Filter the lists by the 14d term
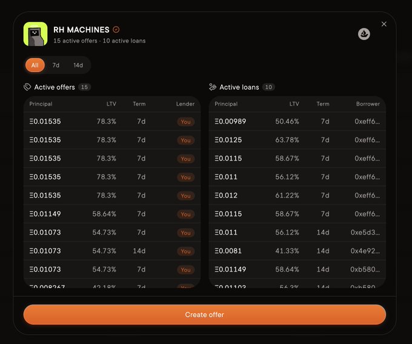The image size is (412, 344). pos(78,65)
